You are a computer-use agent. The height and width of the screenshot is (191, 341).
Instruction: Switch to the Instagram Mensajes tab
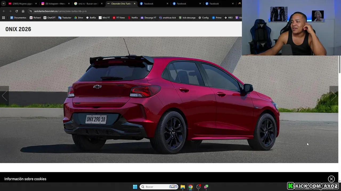[x=55, y=4]
